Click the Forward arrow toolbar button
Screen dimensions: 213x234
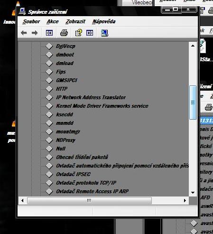(35, 33)
